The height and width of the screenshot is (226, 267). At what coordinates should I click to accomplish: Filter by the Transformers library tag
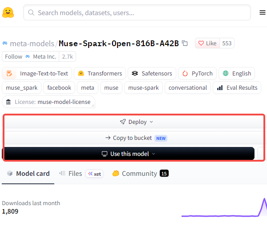pos(100,73)
